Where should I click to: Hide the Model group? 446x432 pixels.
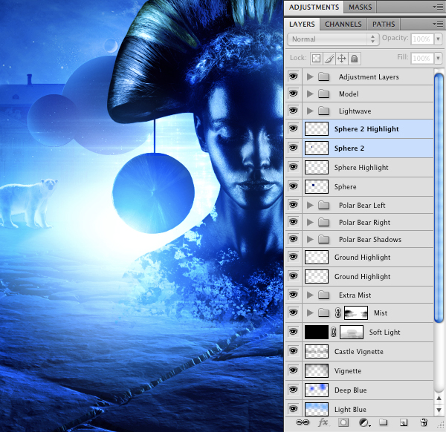294,94
